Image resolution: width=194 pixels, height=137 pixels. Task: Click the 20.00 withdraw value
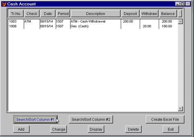(x=147, y=26)
